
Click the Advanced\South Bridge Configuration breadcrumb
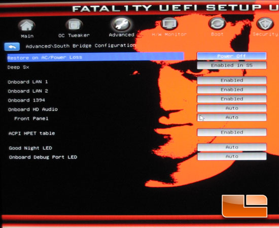(x=81, y=46)
